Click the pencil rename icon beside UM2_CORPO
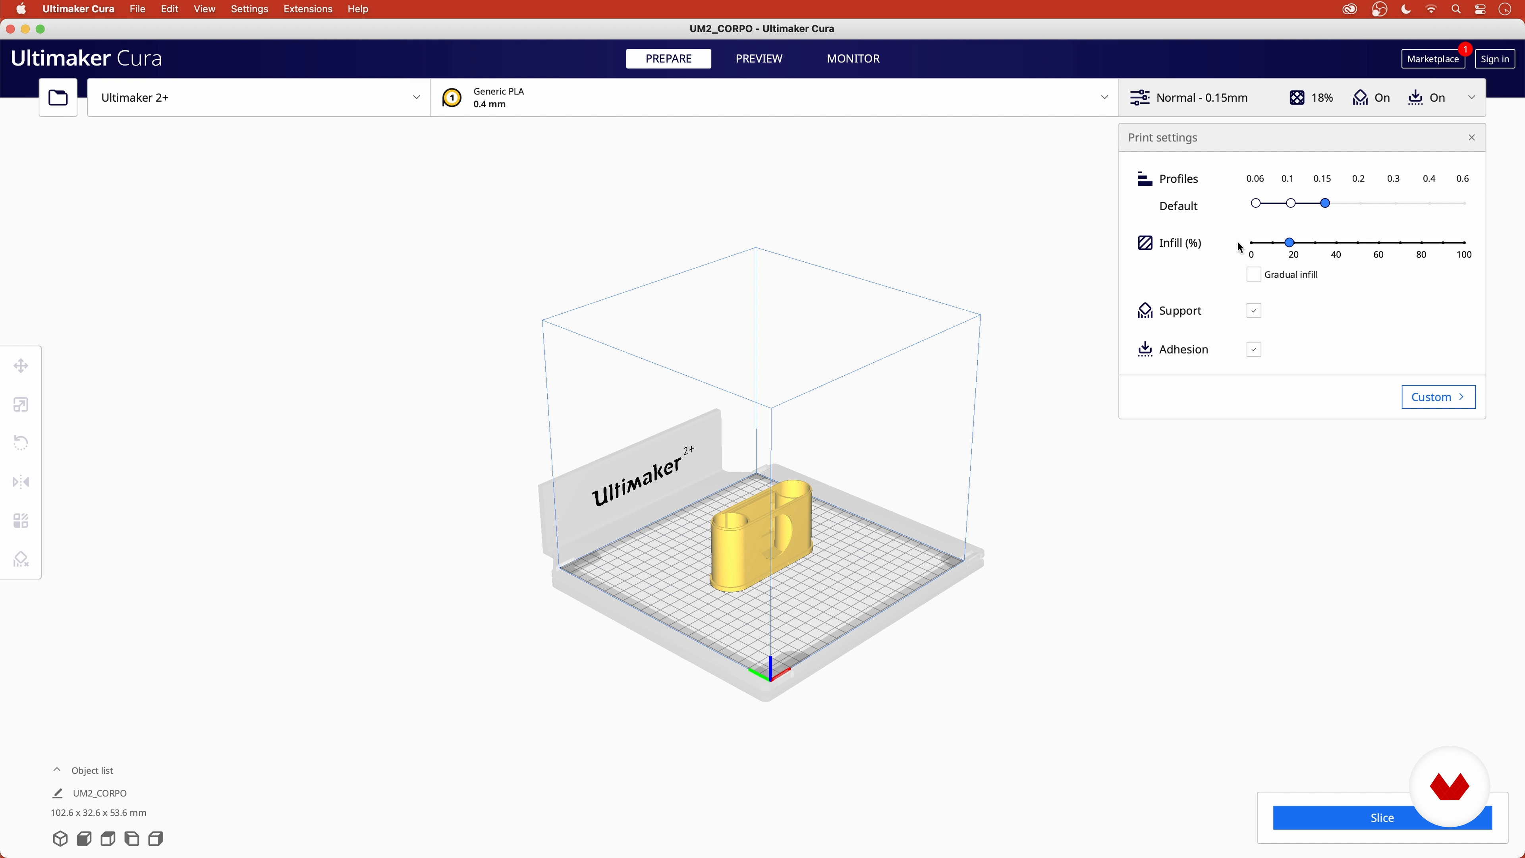The height and width of the screenshot is (858, 1525). tap(58, 794)
